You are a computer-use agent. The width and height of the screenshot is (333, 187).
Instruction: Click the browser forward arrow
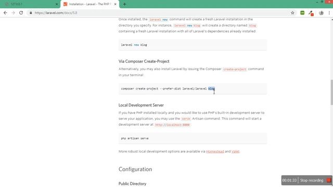pyautogui.click(x=13, y=12)
